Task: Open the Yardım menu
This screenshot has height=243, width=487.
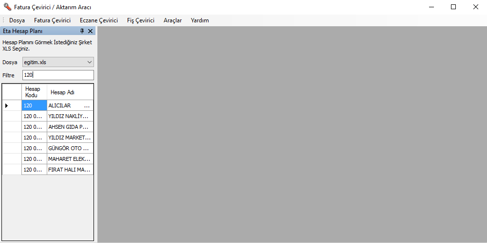Action: (200, 20)
